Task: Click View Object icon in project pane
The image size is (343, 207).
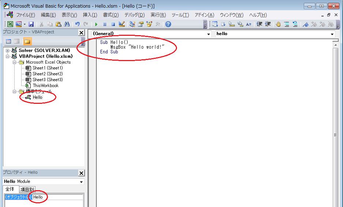Action: coord(16,41)
